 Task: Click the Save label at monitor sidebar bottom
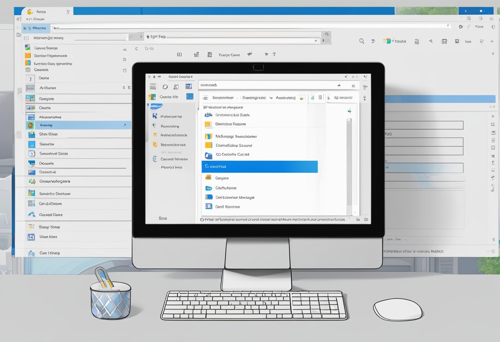pyautogui.click(x=163, y=219)
